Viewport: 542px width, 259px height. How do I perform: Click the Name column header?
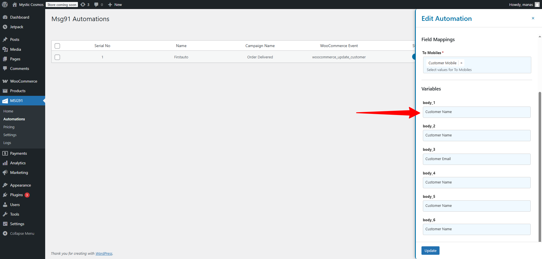click(x=181, y=46)
